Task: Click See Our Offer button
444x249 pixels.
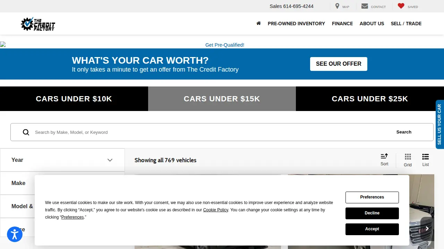Action: (339, 64)
